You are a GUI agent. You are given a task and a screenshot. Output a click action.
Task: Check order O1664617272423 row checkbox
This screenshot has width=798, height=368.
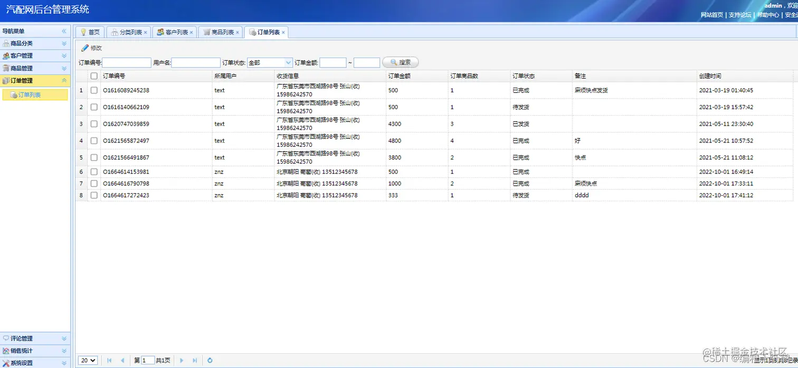pyautogui.click(x=94, y=195)
